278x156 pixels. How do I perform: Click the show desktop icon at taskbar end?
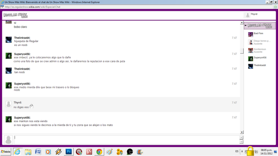[x=275, y=152]
